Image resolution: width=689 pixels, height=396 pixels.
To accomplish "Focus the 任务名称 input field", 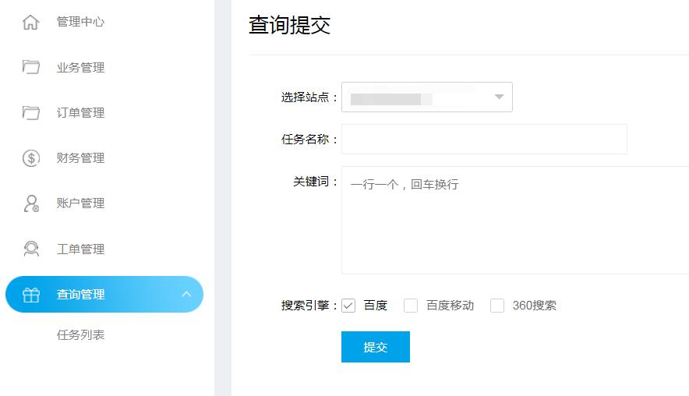I will tap(484, 140).
